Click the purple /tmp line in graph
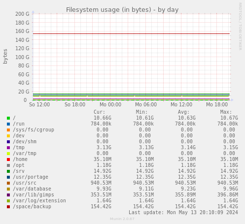 [131, 99]
